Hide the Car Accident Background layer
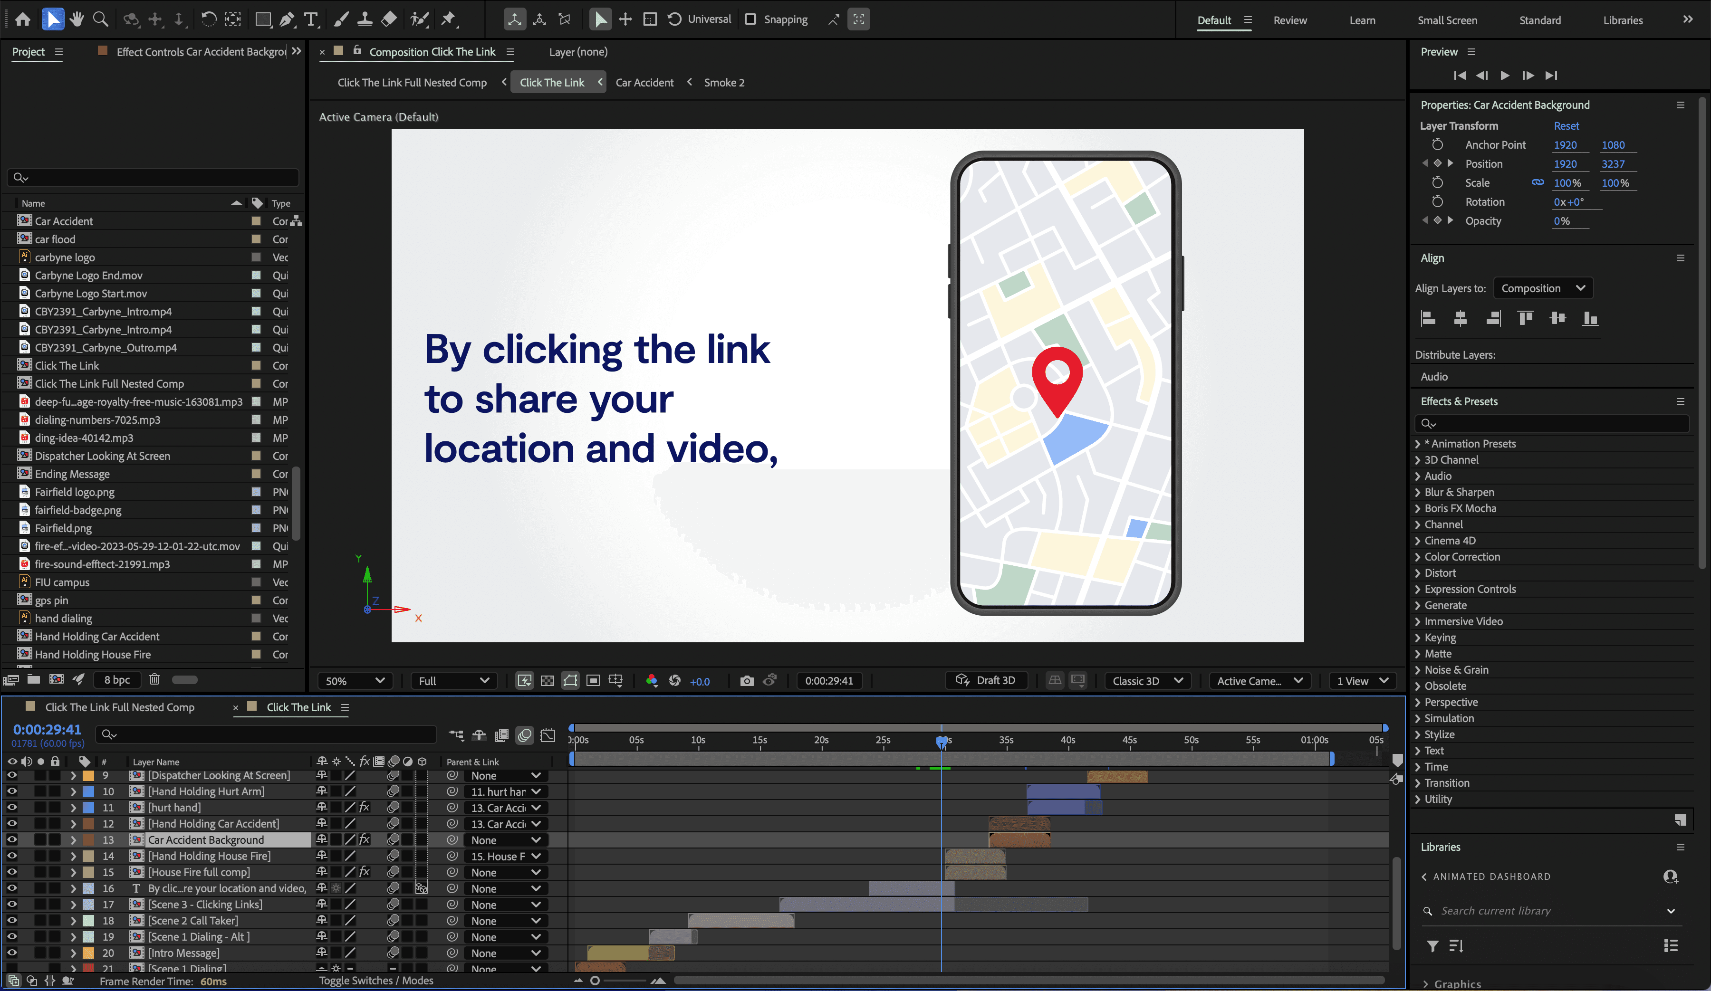The width and height of the screenshot is (1711, 991). (x=11, y=839)
